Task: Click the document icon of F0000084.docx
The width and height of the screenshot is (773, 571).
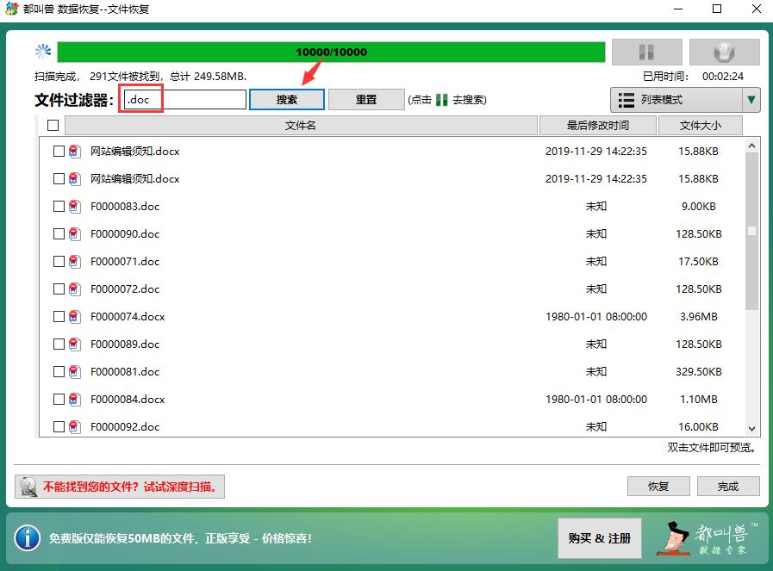Action: (75, 400)
